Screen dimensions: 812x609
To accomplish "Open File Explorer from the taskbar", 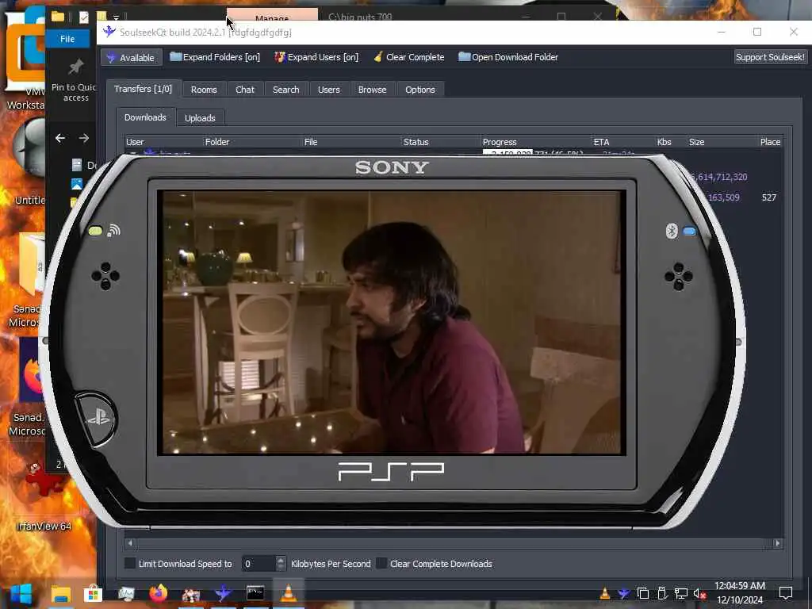I will [61, 593].
